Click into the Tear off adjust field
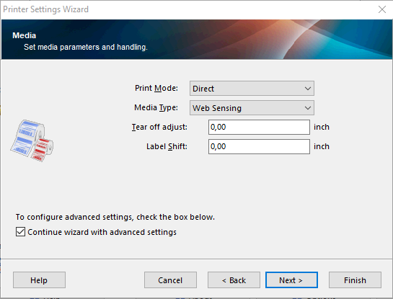 259,127
